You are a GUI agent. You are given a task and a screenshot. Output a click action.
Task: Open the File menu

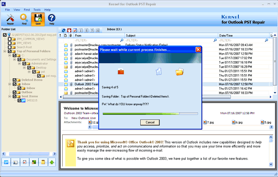pos(7,10)
